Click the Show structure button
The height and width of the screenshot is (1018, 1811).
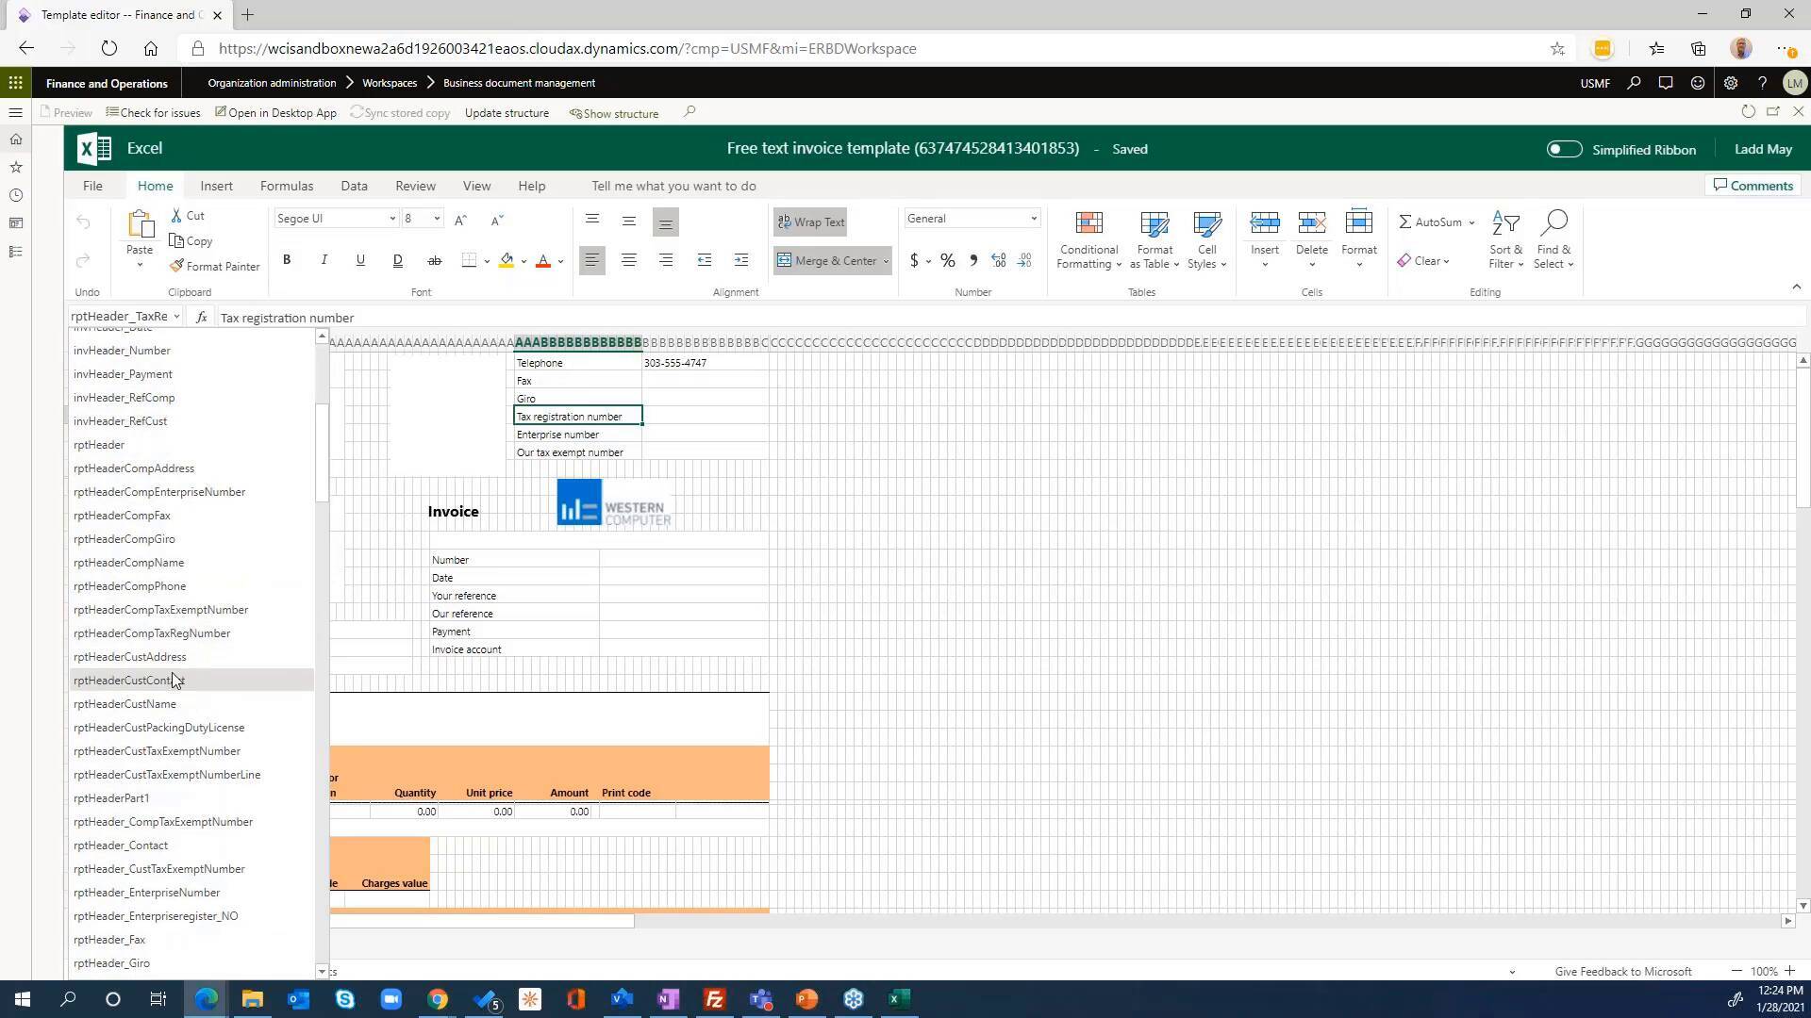[614, 113]
